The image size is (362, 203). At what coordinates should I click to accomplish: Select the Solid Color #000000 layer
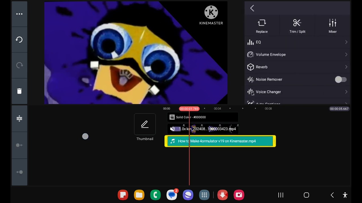203,117
